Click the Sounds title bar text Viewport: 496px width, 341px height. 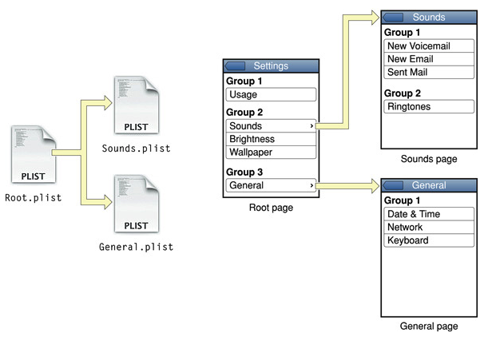pyautogui.click(x=429, y=17)
